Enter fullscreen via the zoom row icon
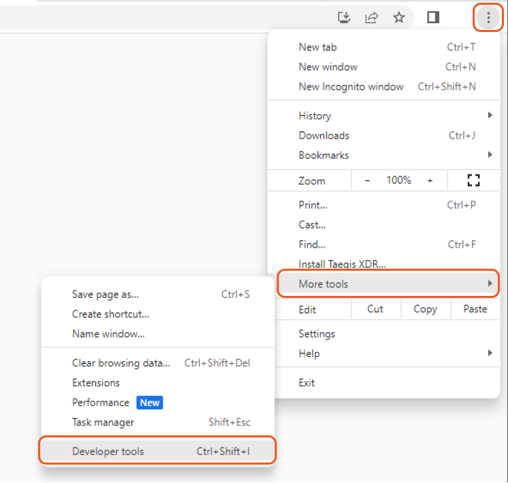508x483 pixels. click(x=473, y=180)
